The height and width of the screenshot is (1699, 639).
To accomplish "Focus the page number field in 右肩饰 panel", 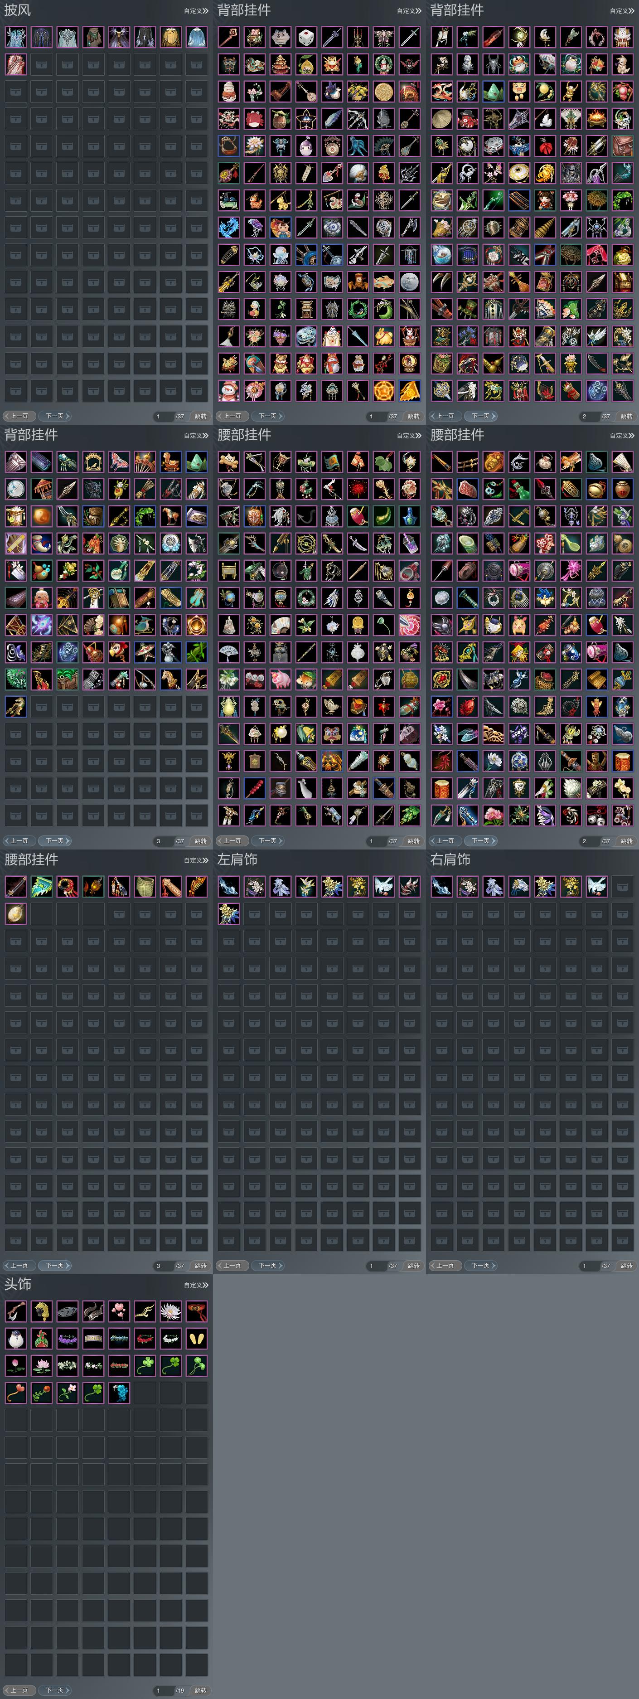I will point(589,1266).
